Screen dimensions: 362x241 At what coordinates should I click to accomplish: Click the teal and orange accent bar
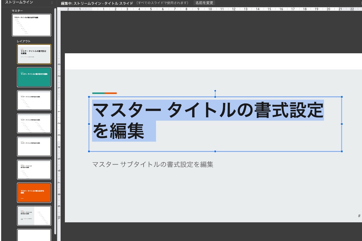click(x=104, y=93)
